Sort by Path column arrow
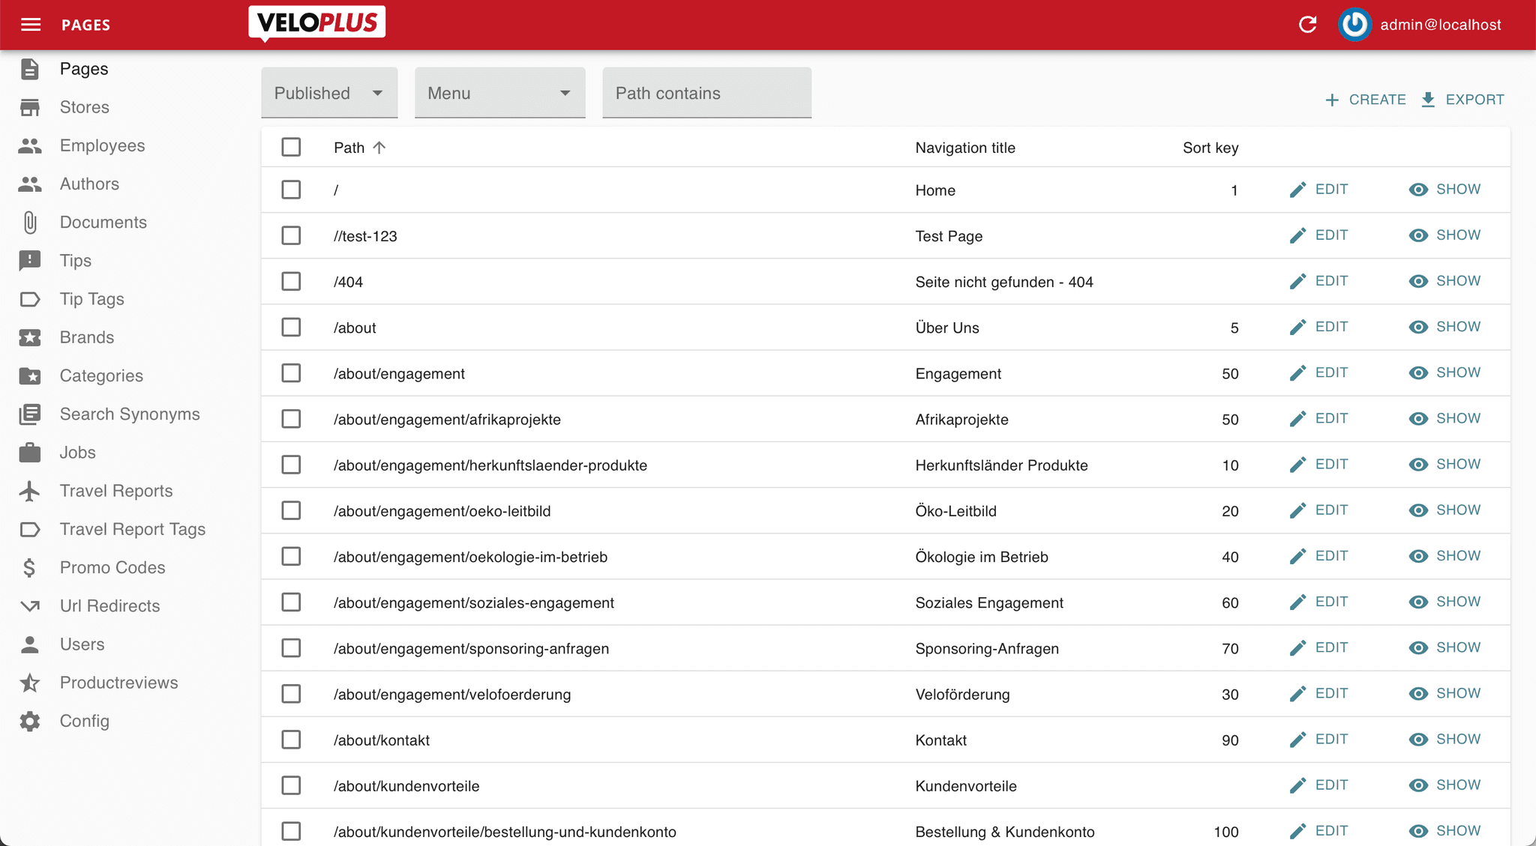1536x846 pixels. [x=379, y=148]
